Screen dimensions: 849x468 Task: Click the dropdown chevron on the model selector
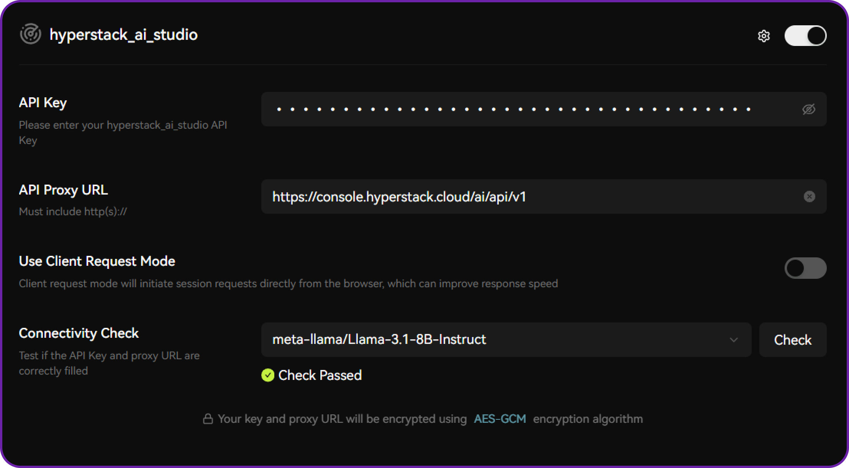coord(734,340)
